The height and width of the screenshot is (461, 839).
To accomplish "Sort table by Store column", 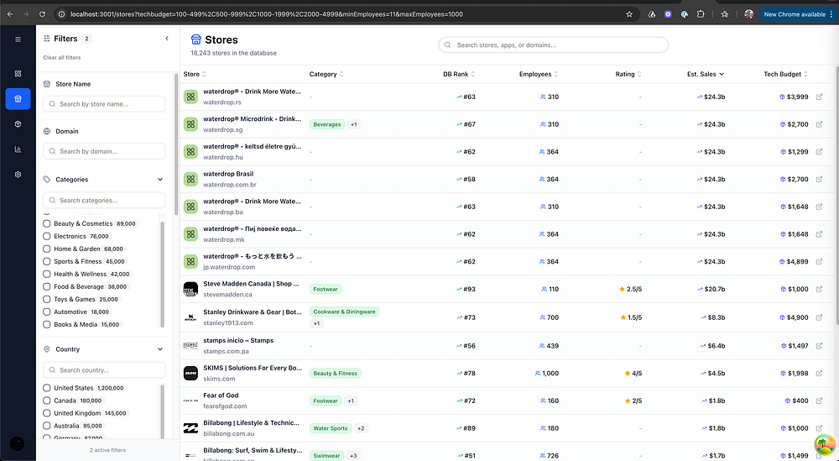I will pos(195,75).
